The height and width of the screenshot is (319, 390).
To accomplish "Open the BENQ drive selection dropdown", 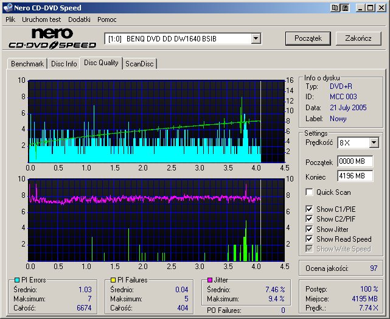I will (x=256, y=39).
